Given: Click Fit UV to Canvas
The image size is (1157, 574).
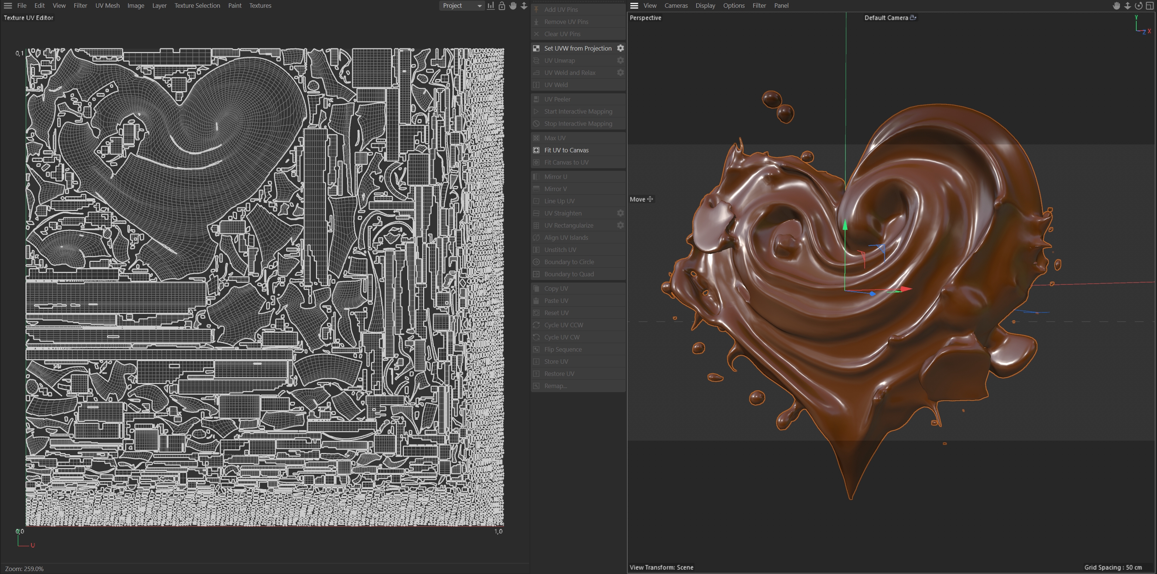Looking at the screenshot, I should 566,150.
